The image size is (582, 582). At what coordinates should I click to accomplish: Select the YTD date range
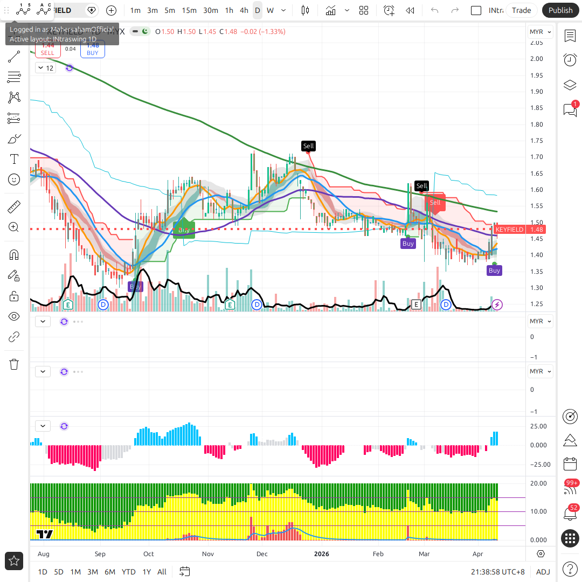(x=128, y=572)
